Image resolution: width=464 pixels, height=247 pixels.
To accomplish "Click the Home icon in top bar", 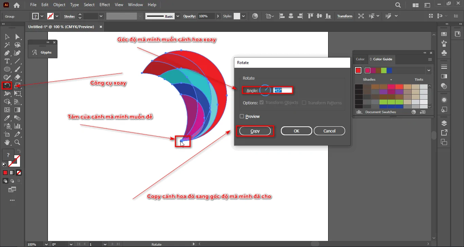I will coord(16,5).
